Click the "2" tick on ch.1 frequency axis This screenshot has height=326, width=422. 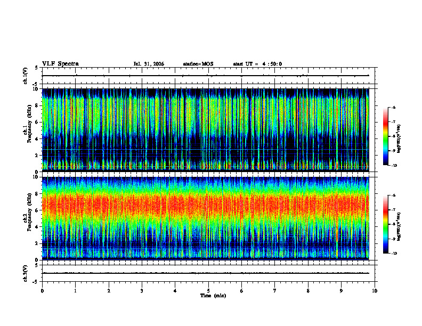point(37,156)
